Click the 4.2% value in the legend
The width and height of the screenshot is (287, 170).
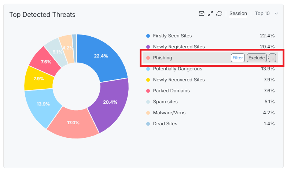coord(269,113)
